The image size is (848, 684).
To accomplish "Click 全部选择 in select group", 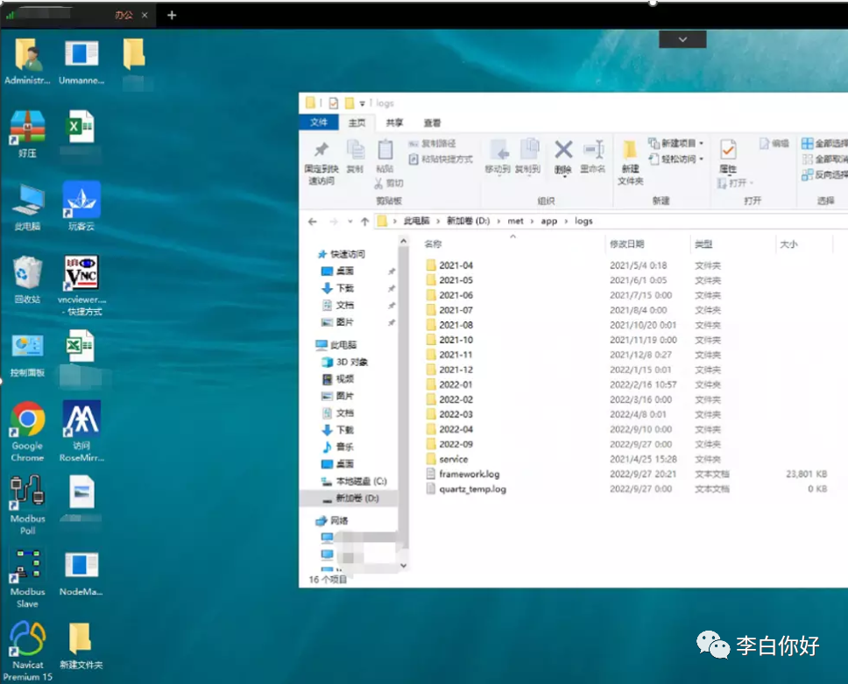I will [x=824, y=144].
